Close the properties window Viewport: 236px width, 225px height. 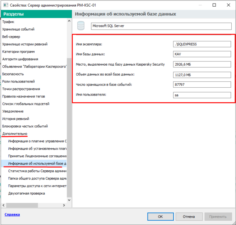click(x=228, y=5)
